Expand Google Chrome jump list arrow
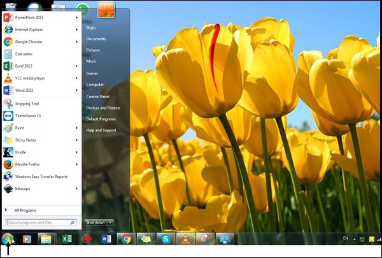Image resolution: width=382 pixels, height=258 pixels. pos(77,42)
